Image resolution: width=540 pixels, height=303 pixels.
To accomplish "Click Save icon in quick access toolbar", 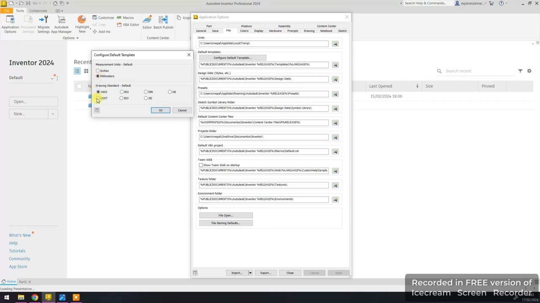I will tap(28, 3).
